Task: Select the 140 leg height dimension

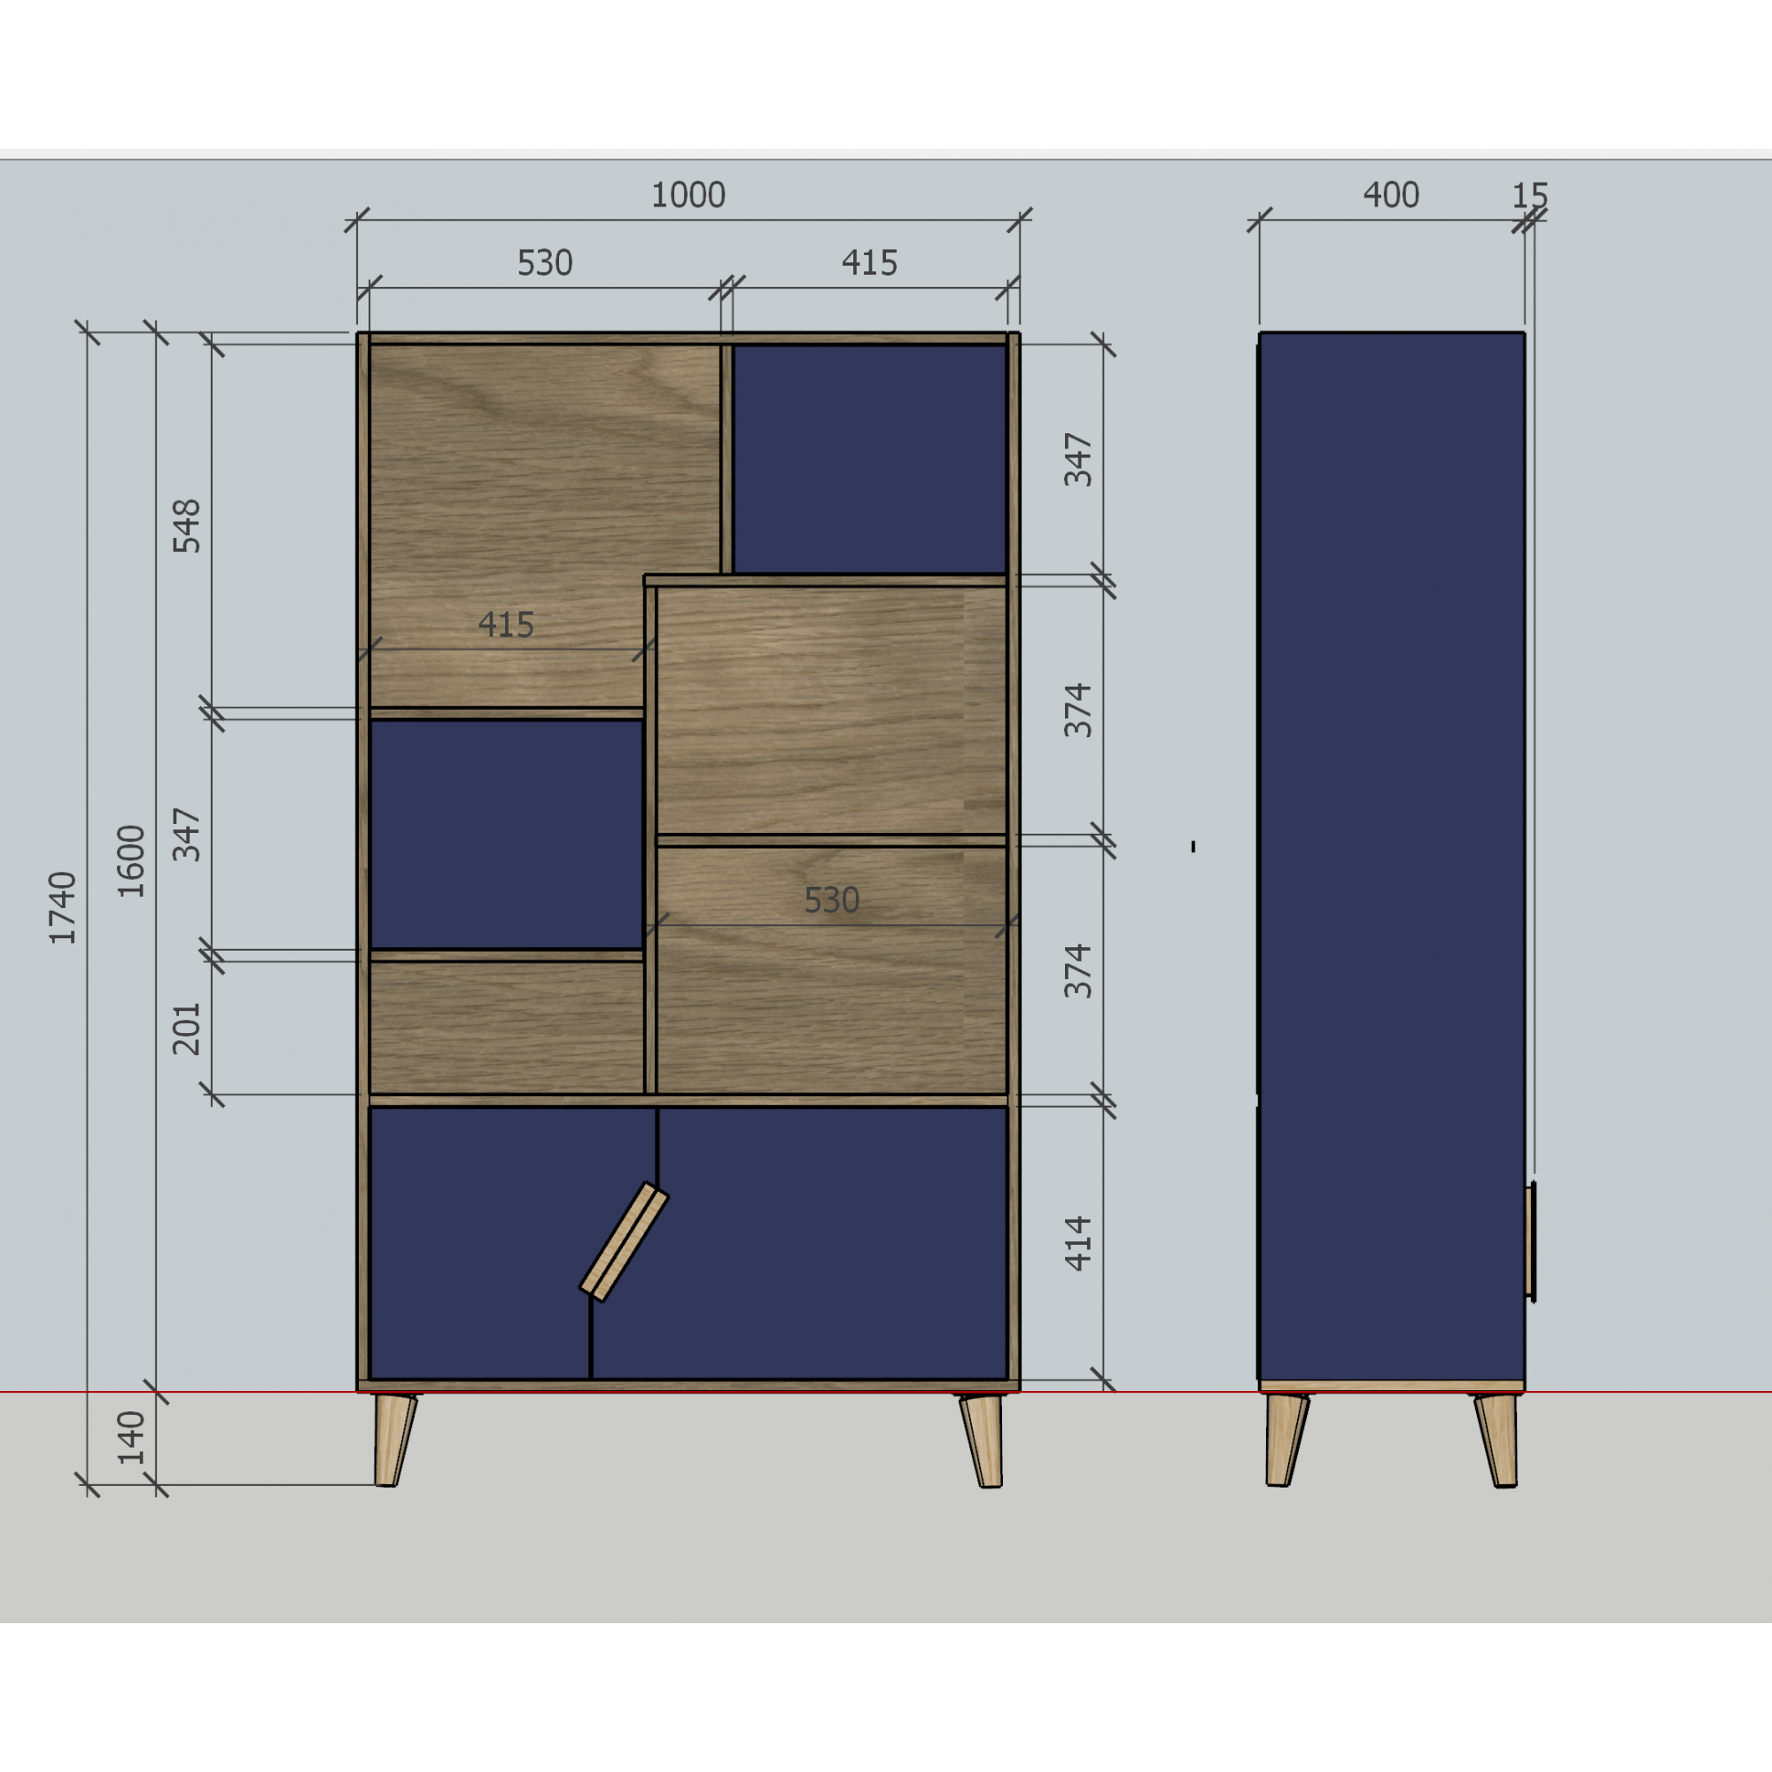Action: [x=132, y=1437]
